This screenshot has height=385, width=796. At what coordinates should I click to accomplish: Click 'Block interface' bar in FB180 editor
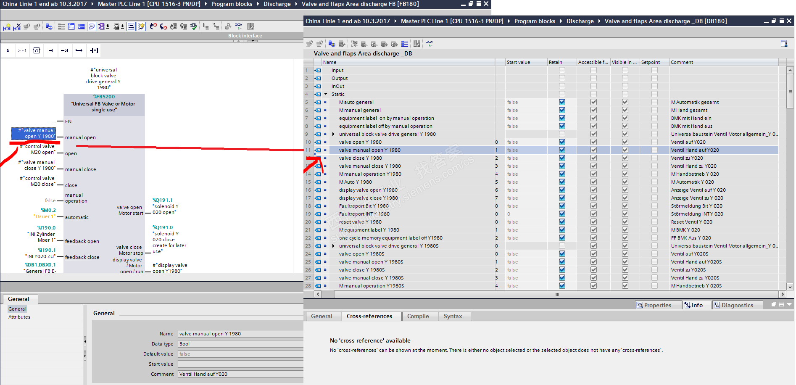(x=245, y=36)
